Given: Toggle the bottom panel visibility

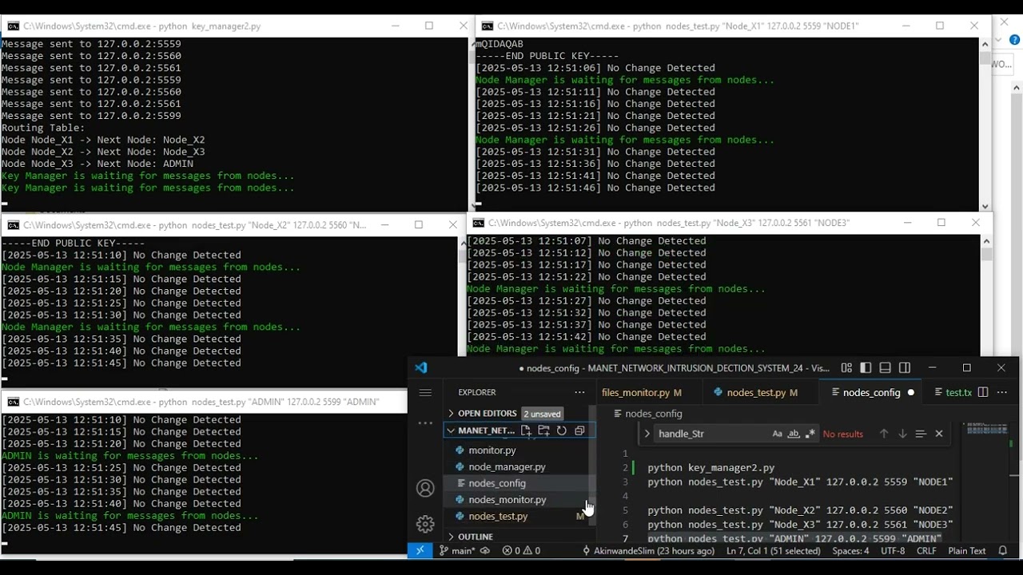Looking at the screenshot, I should (885, 368).
